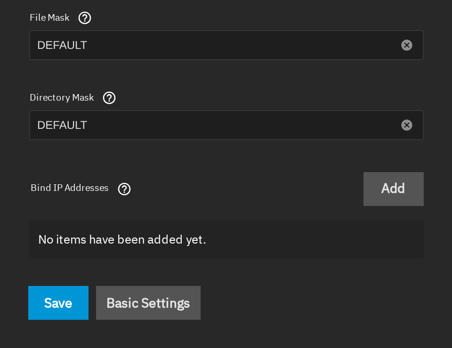Select the 'No items have been added yet.' text
This screenshot has height=348, width=452.
coord(122,239)
